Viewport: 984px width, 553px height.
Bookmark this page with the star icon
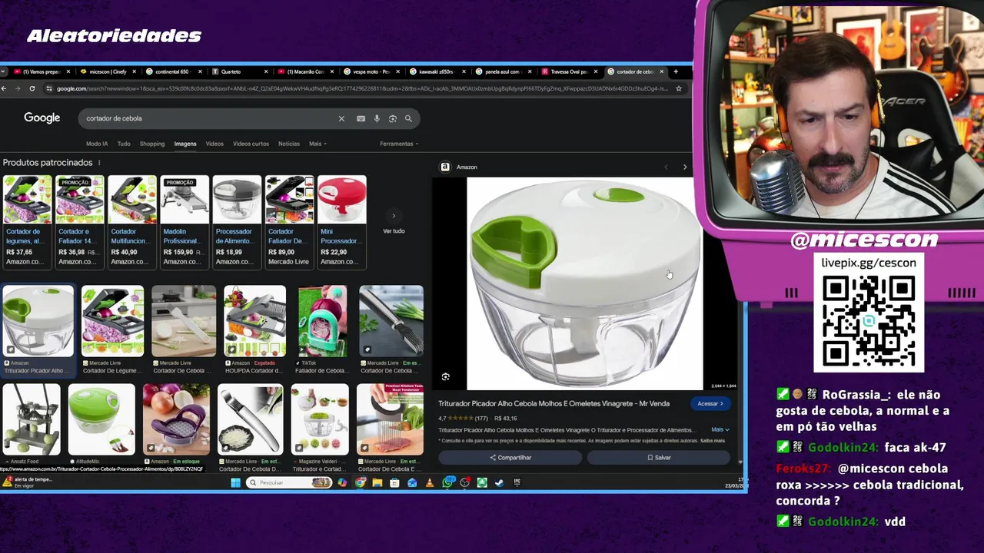point(679,88)
